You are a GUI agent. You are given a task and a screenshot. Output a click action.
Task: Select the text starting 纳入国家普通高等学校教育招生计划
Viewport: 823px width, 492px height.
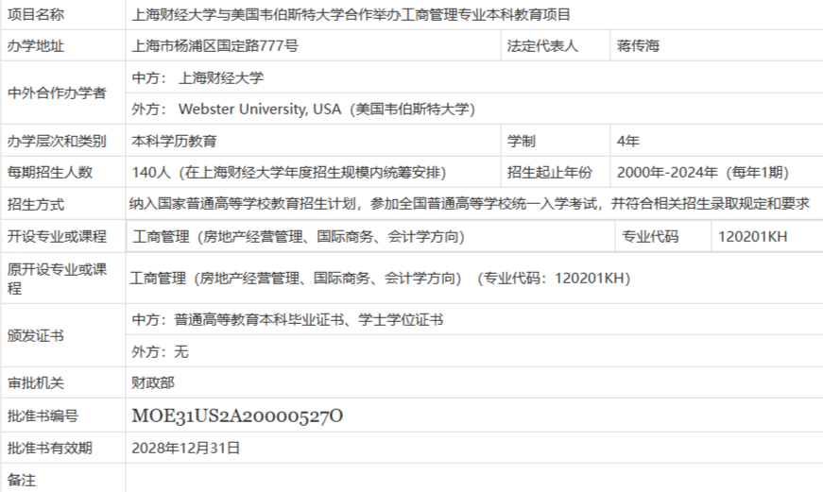point(470,204)
